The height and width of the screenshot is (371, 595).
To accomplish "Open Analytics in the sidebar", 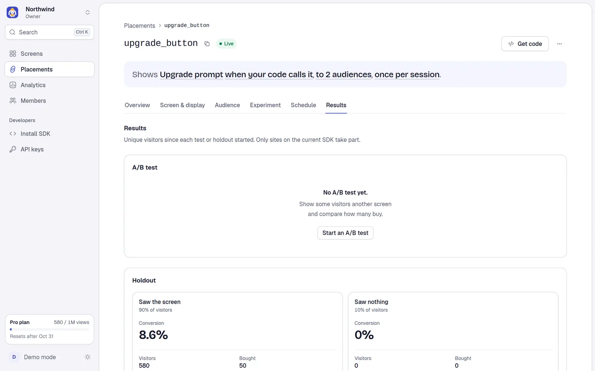I will 49,85.
